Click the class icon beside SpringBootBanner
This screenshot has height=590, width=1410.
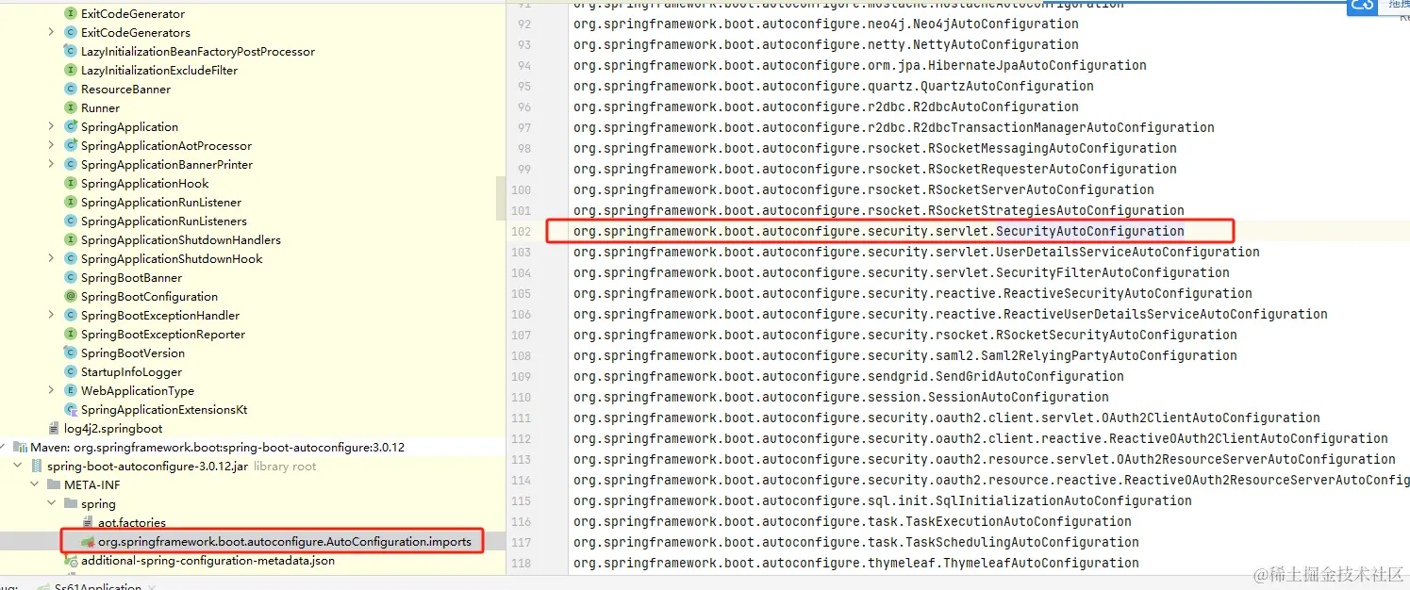click(70, 278)
